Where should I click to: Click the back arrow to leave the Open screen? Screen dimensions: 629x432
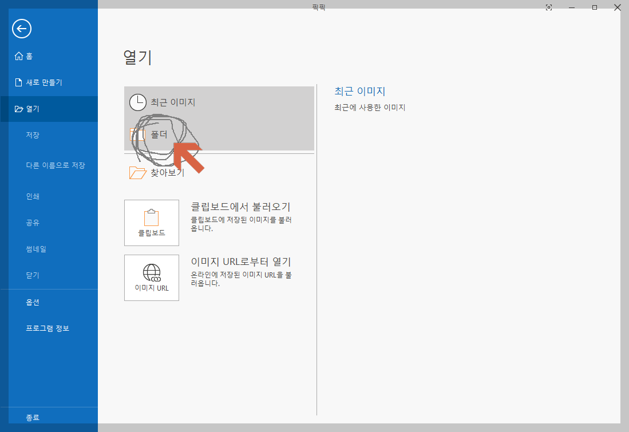point(21,29)
